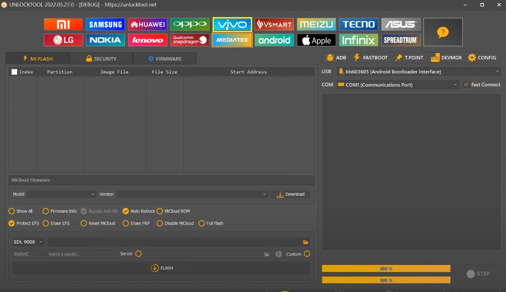Open the Huawei brand module

(148, 24)
